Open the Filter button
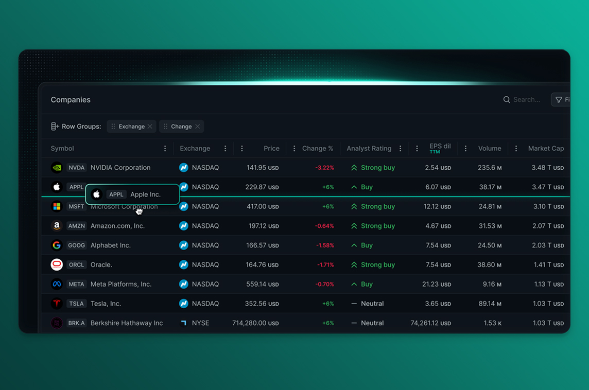Viewport: 589px width, 390px height. pos(561,99)
